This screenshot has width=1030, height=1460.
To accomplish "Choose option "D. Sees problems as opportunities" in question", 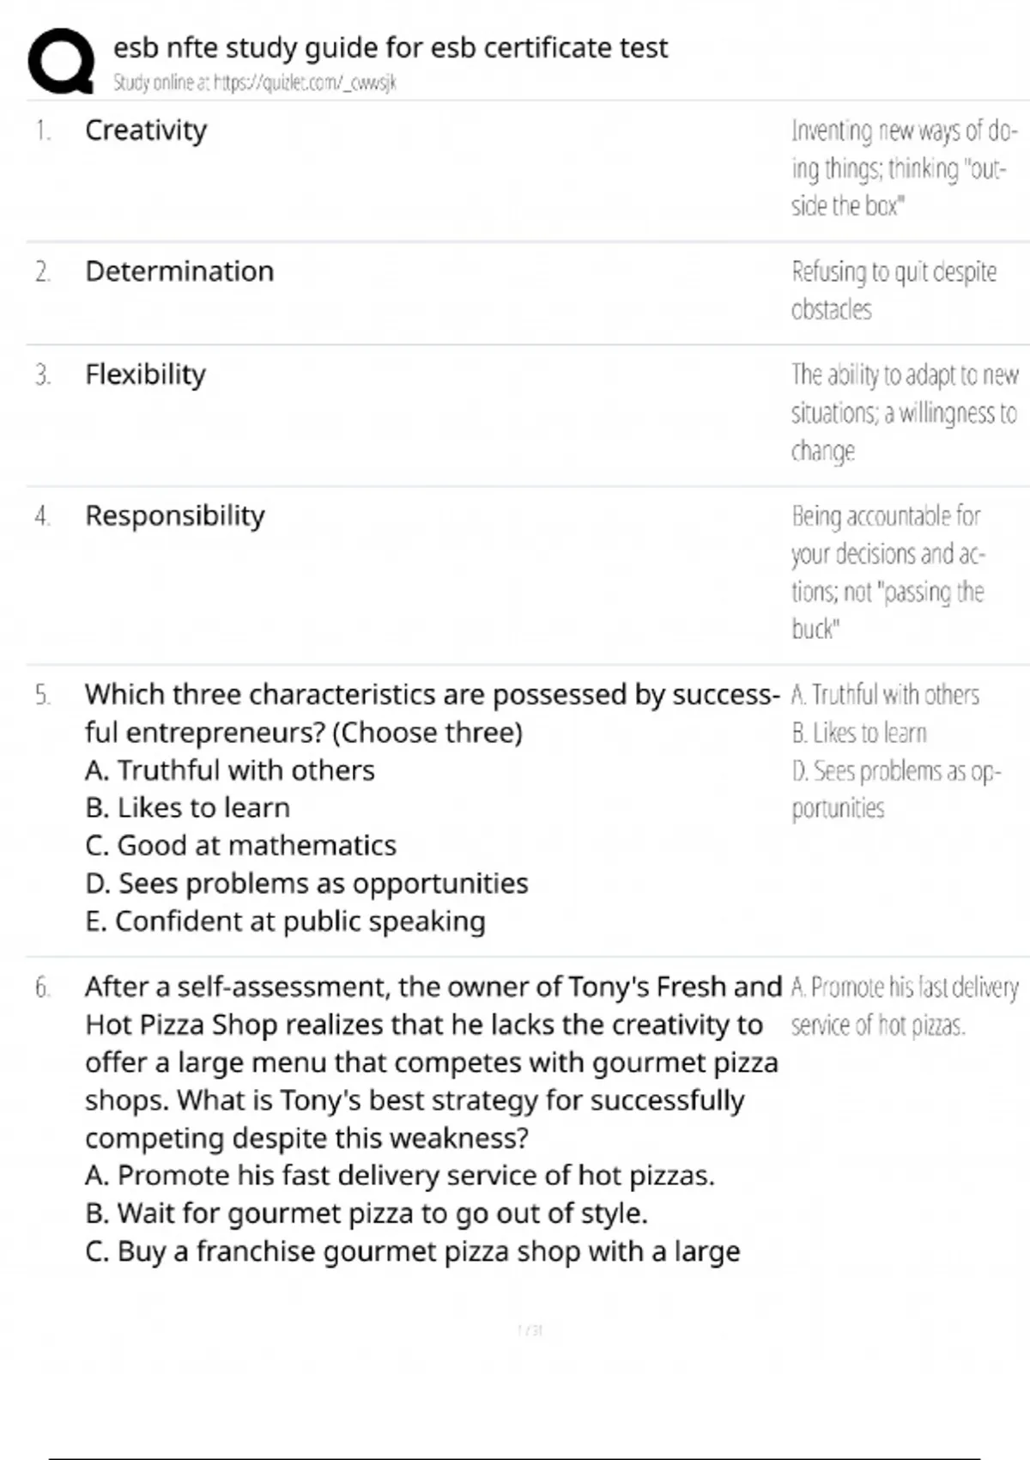I will tap(306, 884).
